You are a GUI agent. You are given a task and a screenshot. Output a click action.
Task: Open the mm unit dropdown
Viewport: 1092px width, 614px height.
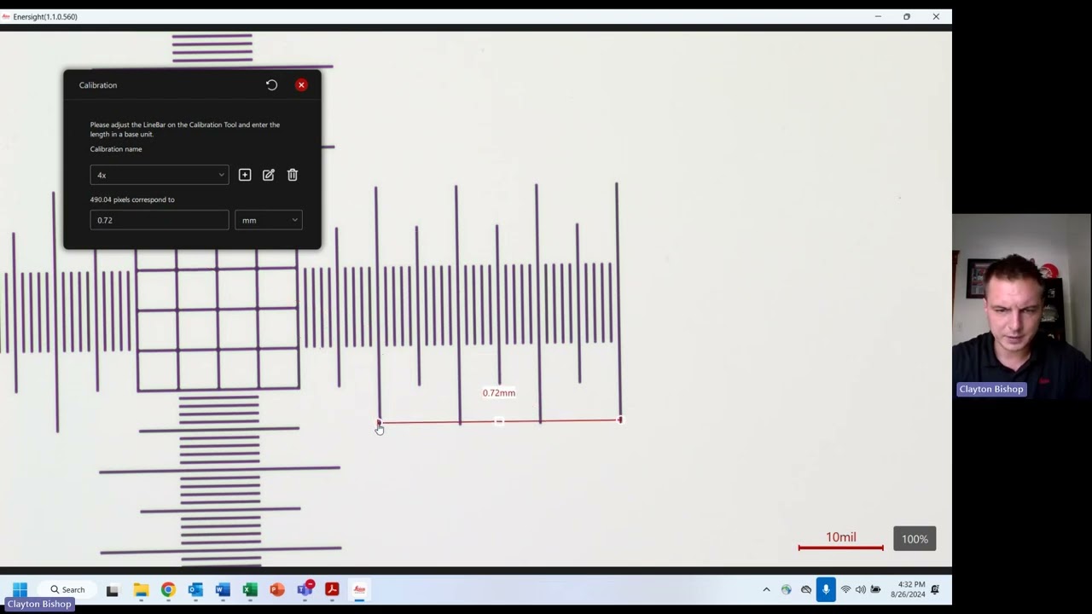click(x=269, y=220)
